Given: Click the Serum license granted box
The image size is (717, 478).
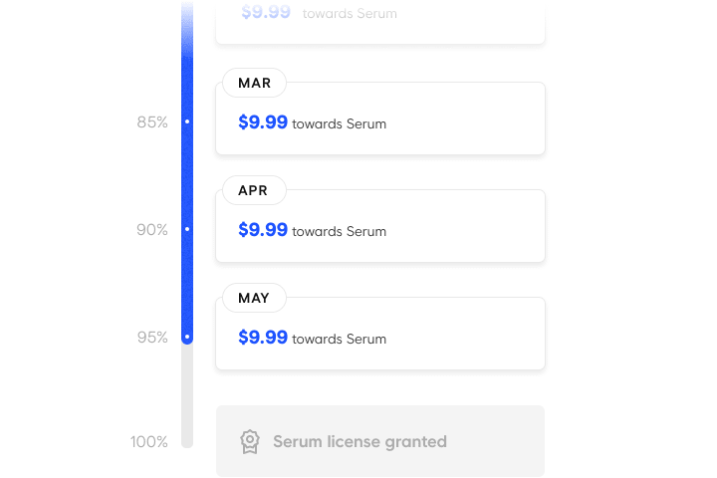Looking at the screenshot, I should (380, 441).
